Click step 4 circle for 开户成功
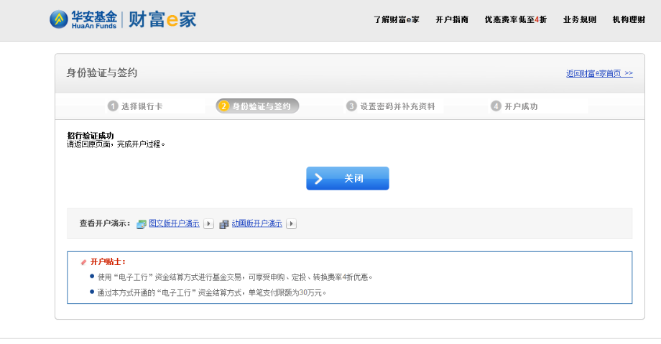 pos(496,106)
